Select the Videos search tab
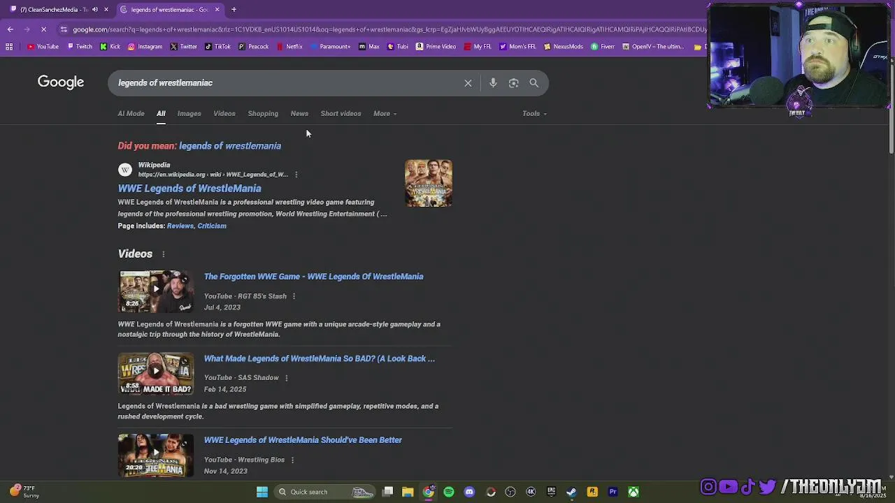Image resolution: width=895 pixels, height=503 pixels. pyautogui.click(x=224, y=114)
